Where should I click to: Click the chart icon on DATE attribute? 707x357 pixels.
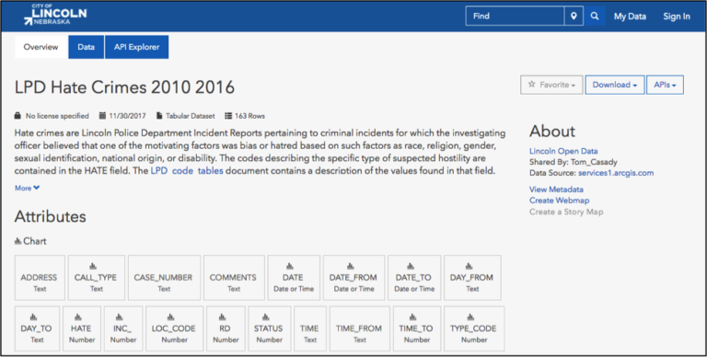coord(290,266)
